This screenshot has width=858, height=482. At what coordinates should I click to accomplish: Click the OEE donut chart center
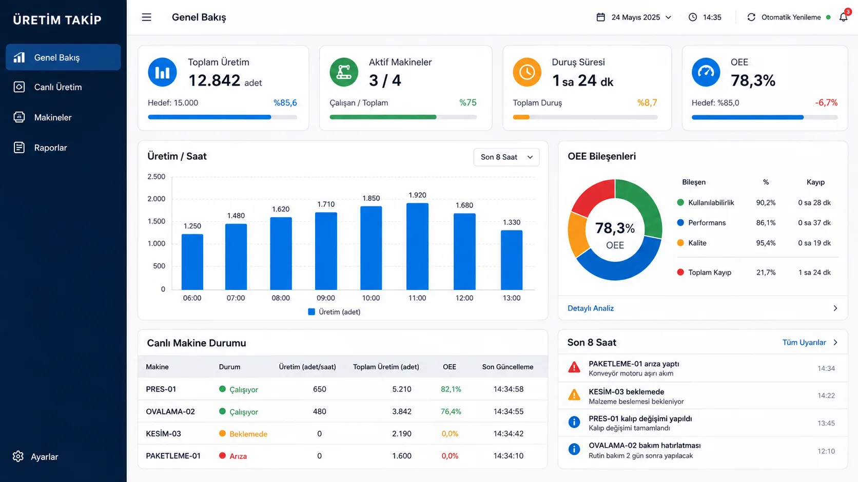(x=615, y=230)
